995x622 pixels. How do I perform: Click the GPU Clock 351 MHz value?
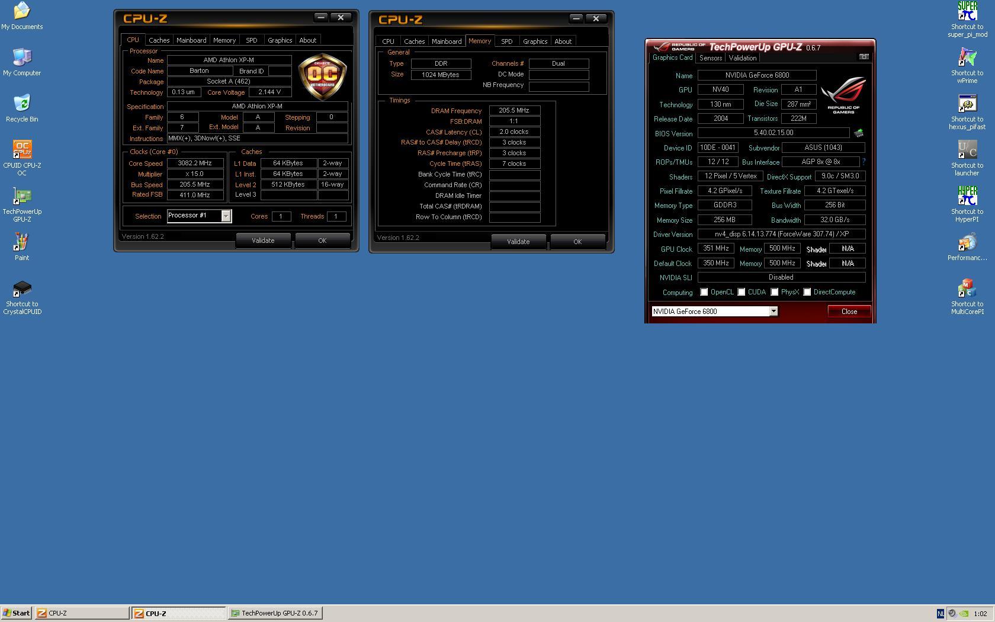coord(715,249)
